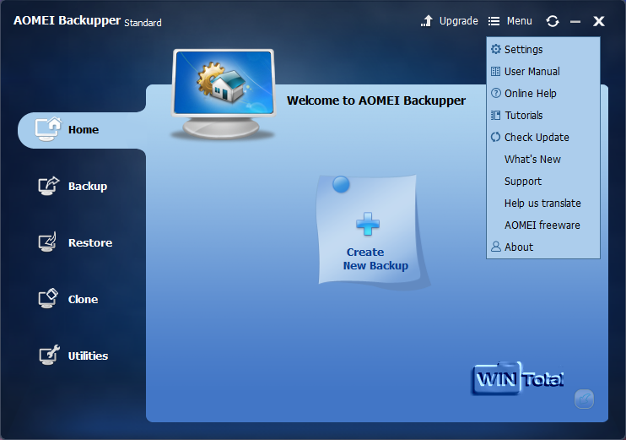Choose Check Update menu item
The width and height of the screenshot is (626, 440).
point(536,138)
